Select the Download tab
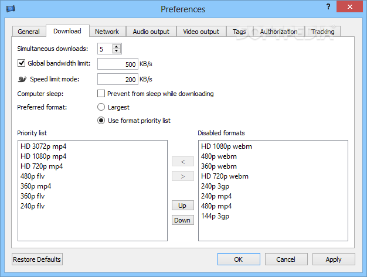This screenshot has height=277, width=367. [67, 31]
